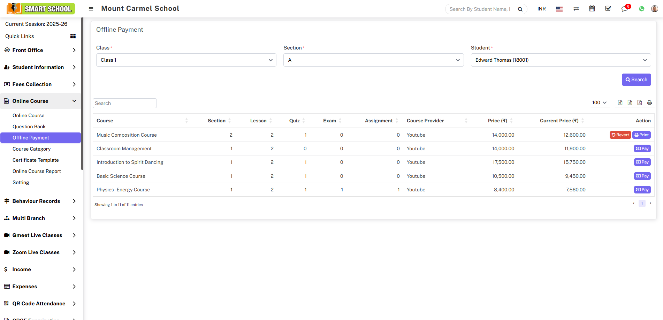Screen dimensions: 663x320
Task: Open the task checklist icon in header
Action: click(x=608, y=9)
